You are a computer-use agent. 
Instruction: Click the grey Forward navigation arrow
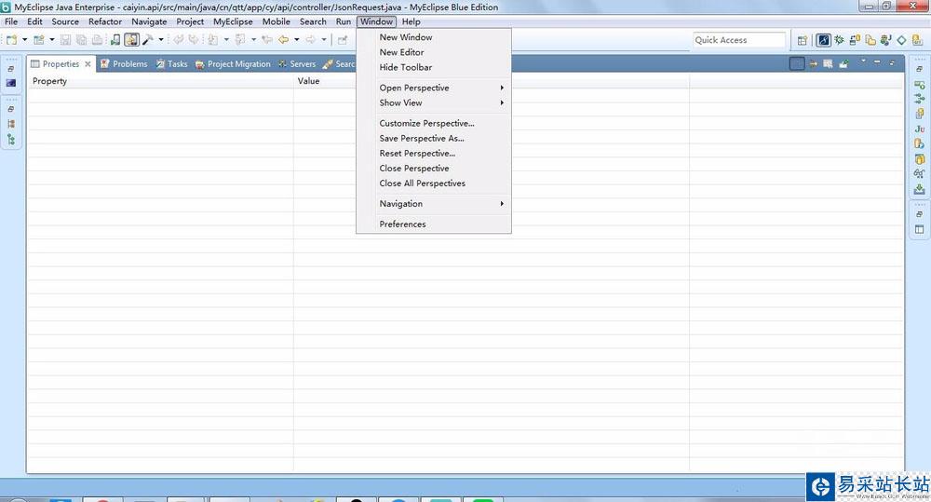pos(311,40)
